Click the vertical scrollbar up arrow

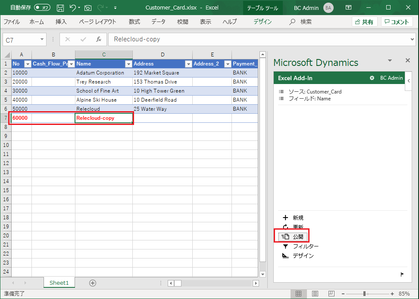tap(263, 55)
